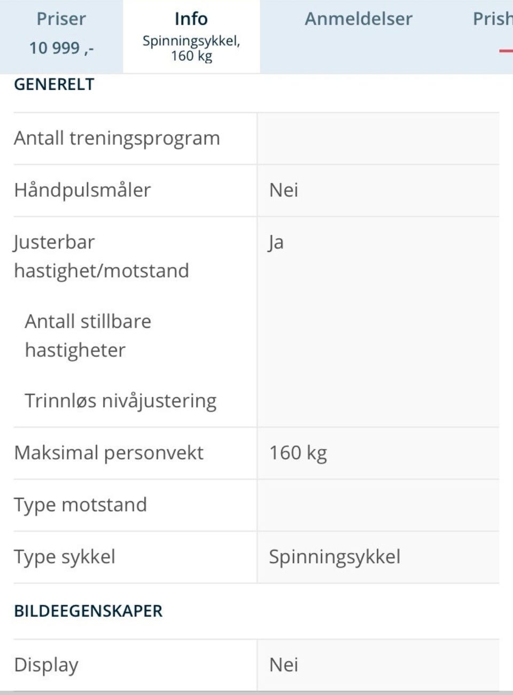This screenshot has height=695, width=513.
Task: Click the Ja value for adjustable resistance
Action: pos(276,242)
